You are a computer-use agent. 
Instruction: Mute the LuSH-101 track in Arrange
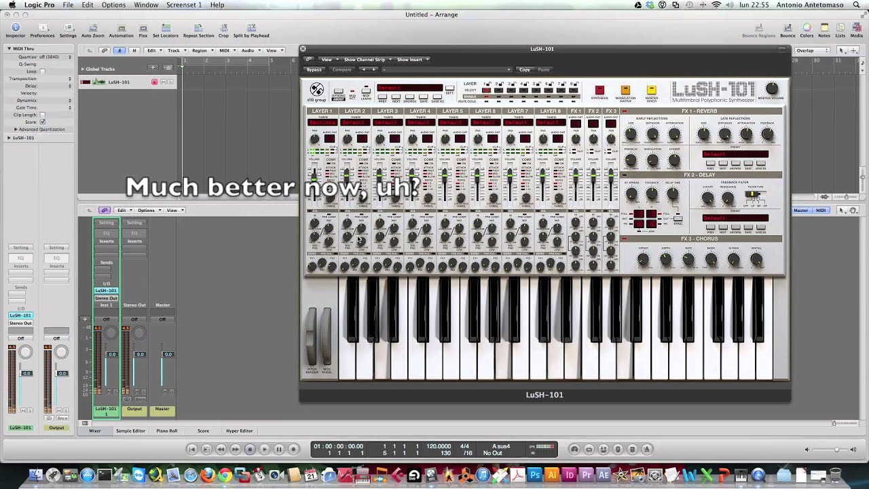coord(163,82)
